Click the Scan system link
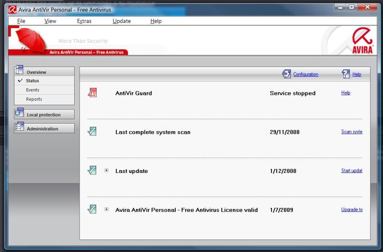Image resolution: width=383 pixels, height=252 pixels. [352, 132]
